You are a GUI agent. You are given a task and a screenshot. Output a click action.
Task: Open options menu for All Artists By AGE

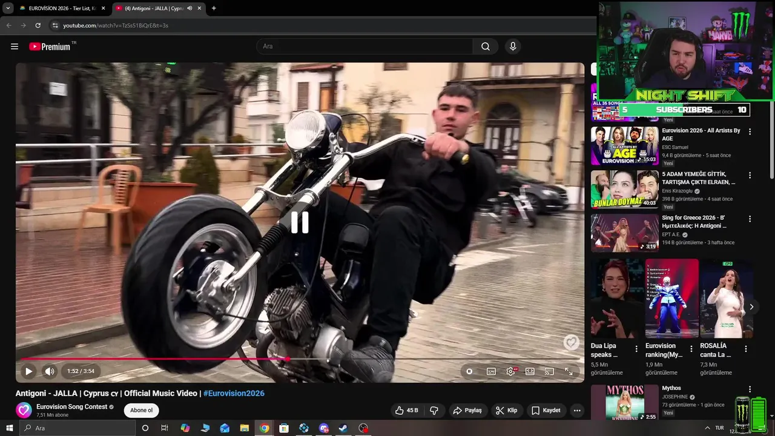coord(750,131)
